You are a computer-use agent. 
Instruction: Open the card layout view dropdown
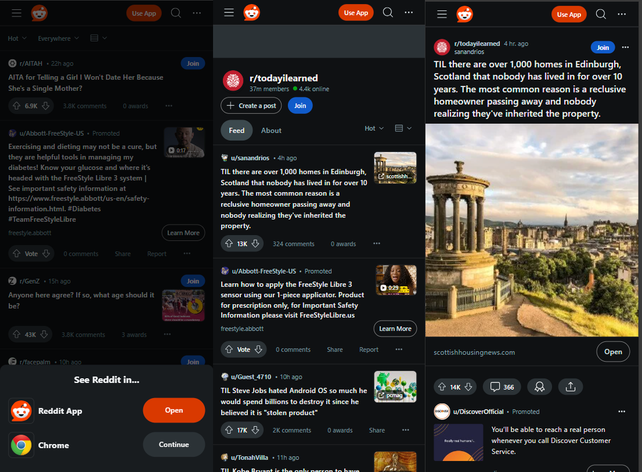click(x=98, y=38)
